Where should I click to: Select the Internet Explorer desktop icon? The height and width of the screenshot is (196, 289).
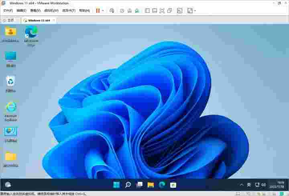pyautogui.click(x=11, y=110)
